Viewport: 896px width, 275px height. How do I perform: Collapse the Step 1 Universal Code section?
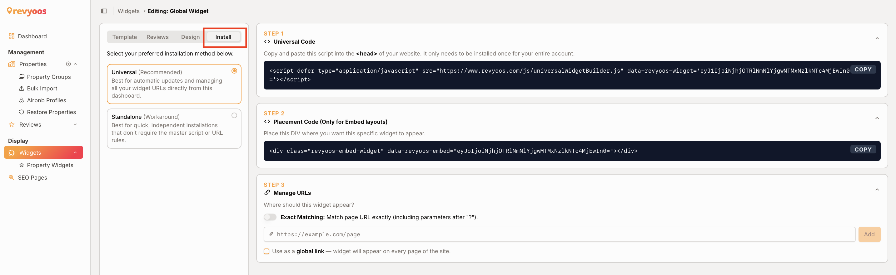(877, 38)
